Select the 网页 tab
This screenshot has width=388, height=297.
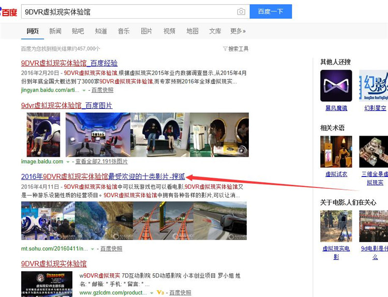(x=33, y=31)
